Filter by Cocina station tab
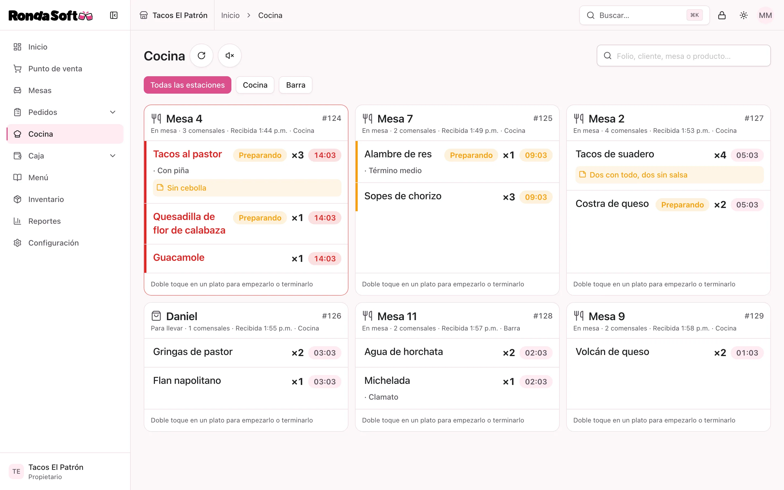This screenshot has width=784, height=490. click(x=255, y=85)
